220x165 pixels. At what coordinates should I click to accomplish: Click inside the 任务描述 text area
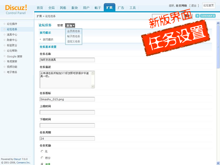point(66,80)
